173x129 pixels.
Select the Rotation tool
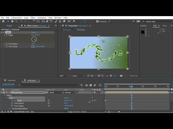tap(34, 21)
